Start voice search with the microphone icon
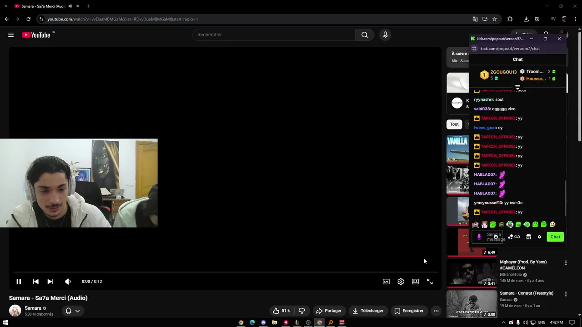The height and width of the screenshot is (327, 582). [385, 35]
